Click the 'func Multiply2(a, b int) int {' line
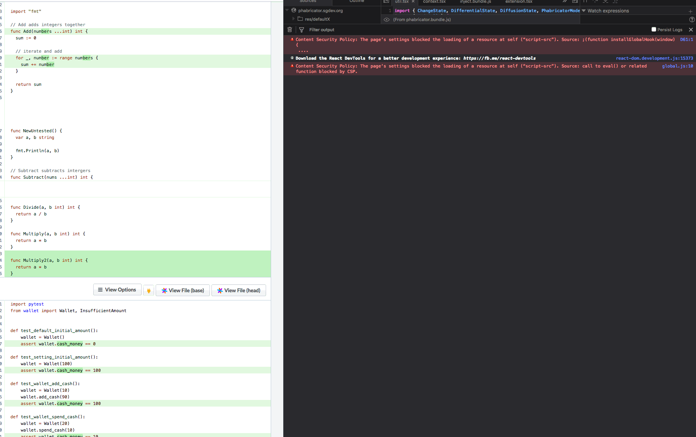The width and height of the screenshot is (696, 437). point(49,260)
